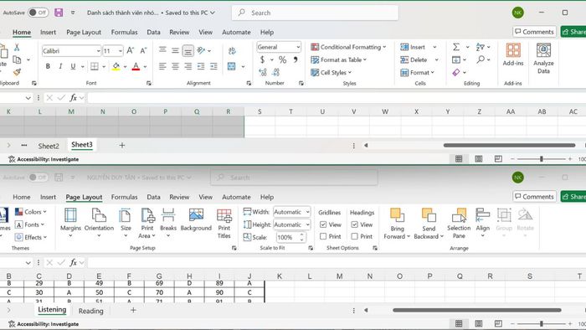Click the red Font Color icon
This screenshot has height=330, width=586.
pyautogui.click(x=136, y=66)
